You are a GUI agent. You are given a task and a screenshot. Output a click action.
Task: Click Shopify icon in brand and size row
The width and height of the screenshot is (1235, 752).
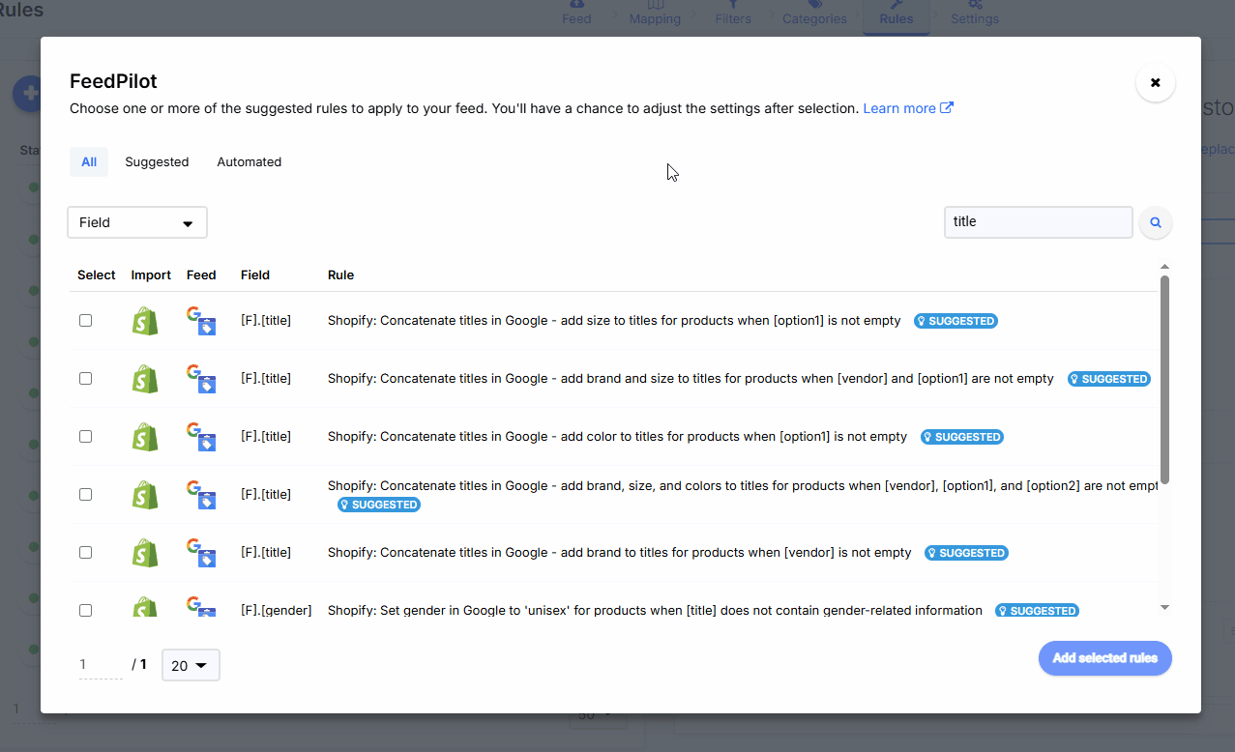145,379
